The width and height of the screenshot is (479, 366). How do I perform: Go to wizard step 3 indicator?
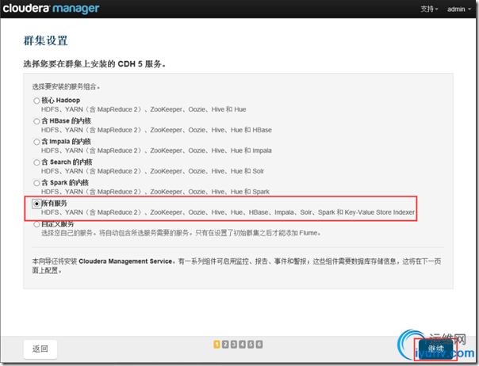coord(234,345)
